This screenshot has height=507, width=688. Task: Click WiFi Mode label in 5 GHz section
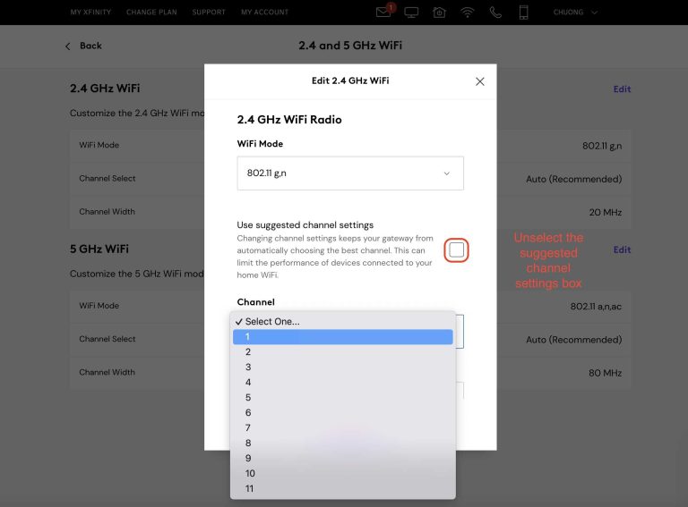point(99,306)
